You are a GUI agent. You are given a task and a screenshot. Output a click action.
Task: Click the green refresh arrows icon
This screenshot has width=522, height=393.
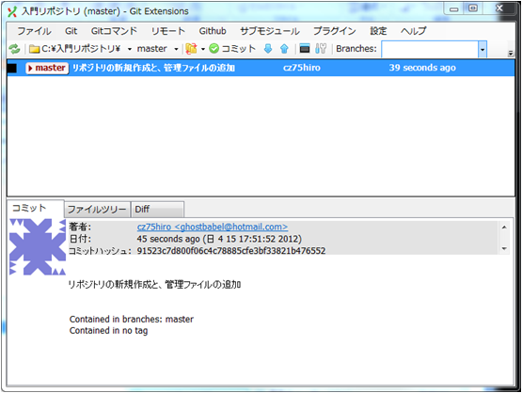click(14, 49)
